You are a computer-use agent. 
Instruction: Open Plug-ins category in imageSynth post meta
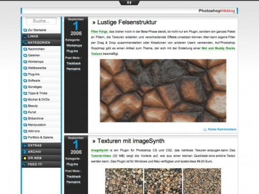(72, 165)
